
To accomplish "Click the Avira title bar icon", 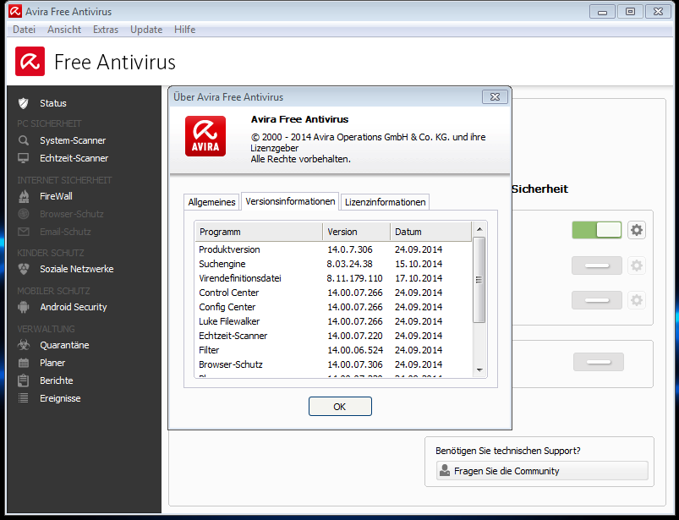I will (x=15, y=11).
